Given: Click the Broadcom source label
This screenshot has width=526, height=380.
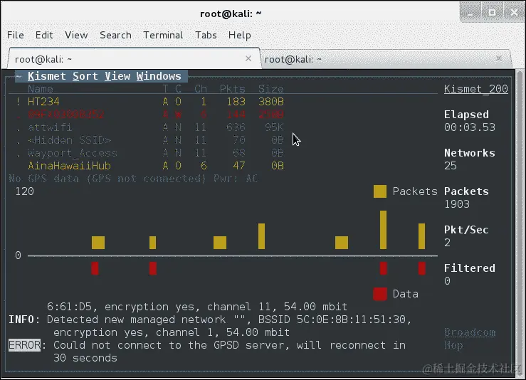Looking at the screenshot, I should click(x=470, y=332).
